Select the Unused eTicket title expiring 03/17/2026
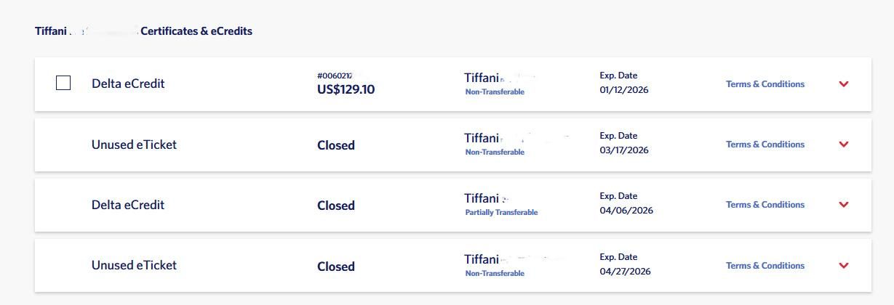 coord(134,145)
